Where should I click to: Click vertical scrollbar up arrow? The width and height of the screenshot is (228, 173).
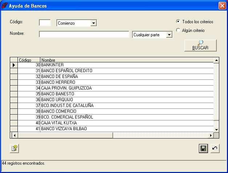(x=216, y=60)
